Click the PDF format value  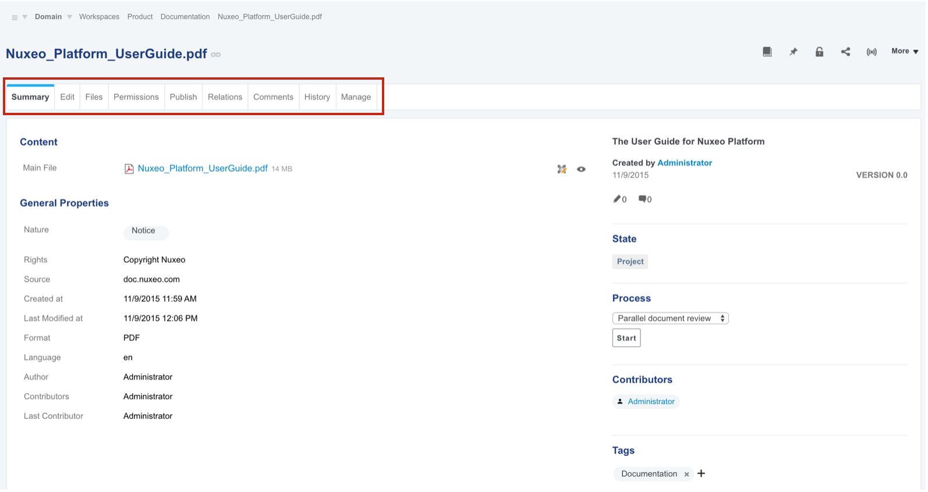tap(132, 338)
